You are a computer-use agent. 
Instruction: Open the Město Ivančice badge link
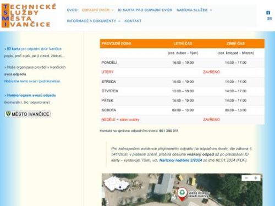point(28,114)
